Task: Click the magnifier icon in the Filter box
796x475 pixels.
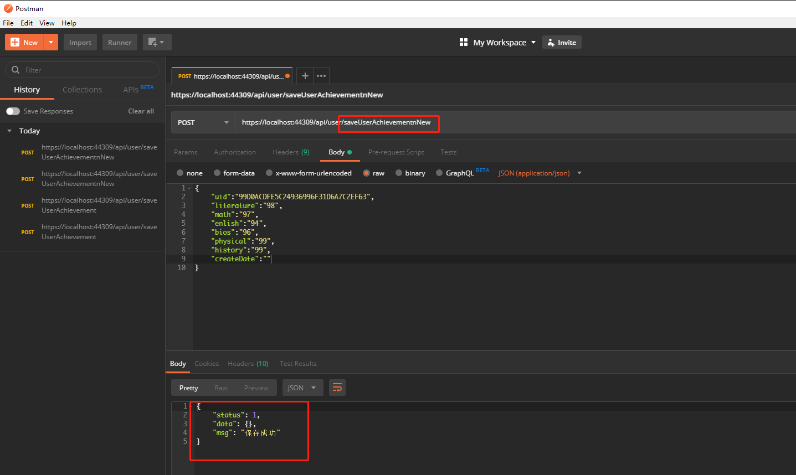Action: coord(15,70)
